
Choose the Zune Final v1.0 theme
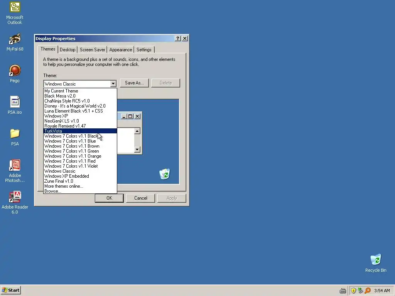point(80,181)
